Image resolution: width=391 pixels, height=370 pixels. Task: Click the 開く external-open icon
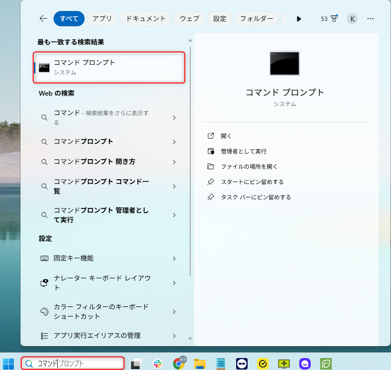(x=211, y=136)
